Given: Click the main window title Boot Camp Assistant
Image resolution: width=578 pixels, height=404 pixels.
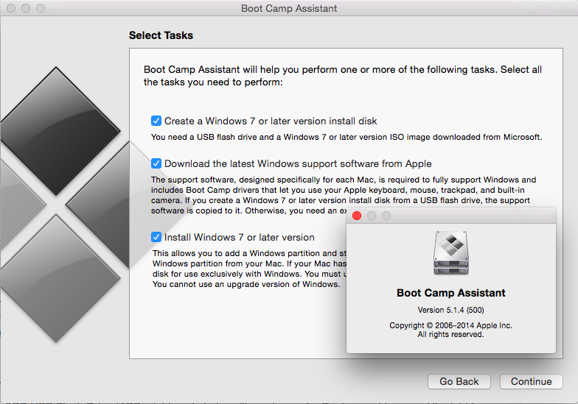Looking at the screenshot, I should click(289, 8).
